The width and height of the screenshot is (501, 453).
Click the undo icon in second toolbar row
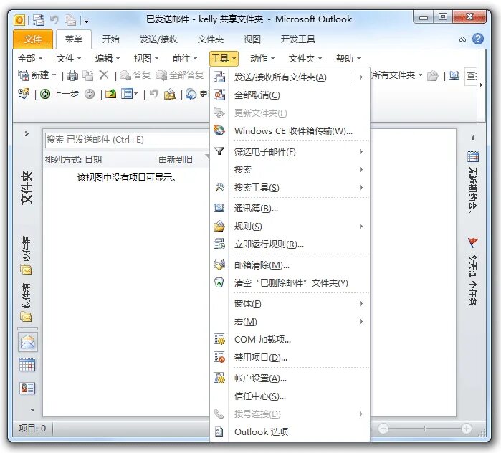[x=153, y=94]
